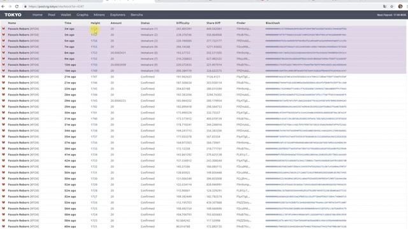Image resolution: width=408 pixels, height=229 pixels.
Task: Open the blockhash link in the 37m ago row
Action: tap(306, 142)
